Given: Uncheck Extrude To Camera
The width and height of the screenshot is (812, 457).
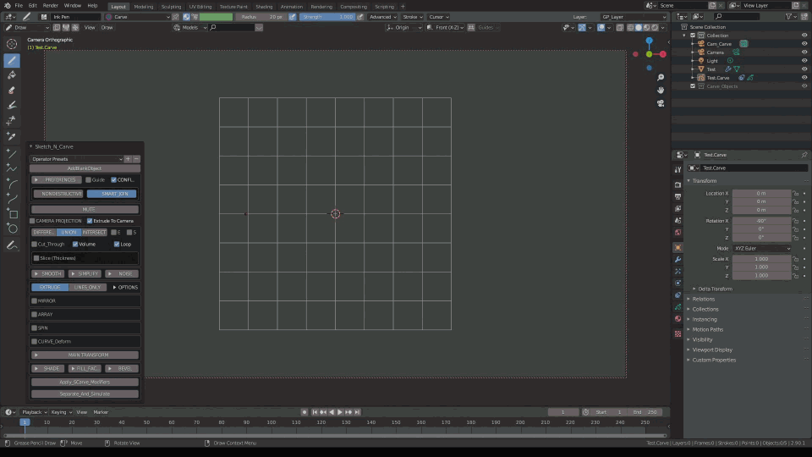Looking at the screenshot, I should (x=90, y=221).
